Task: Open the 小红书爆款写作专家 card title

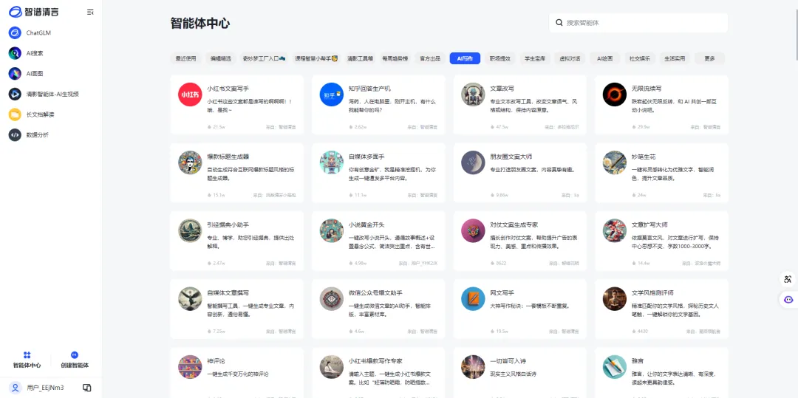Action: pyautogui.click(x=375, y=361)
